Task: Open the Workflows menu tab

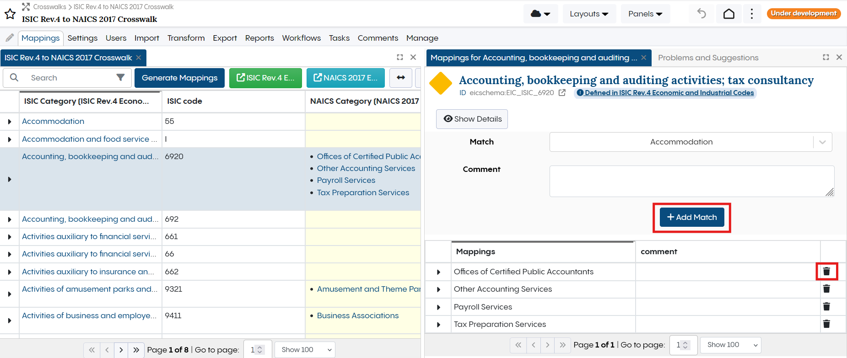Action: [x=301, y=38]
